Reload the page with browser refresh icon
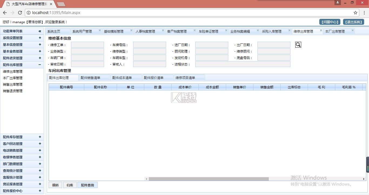 [x=20, y=13]
